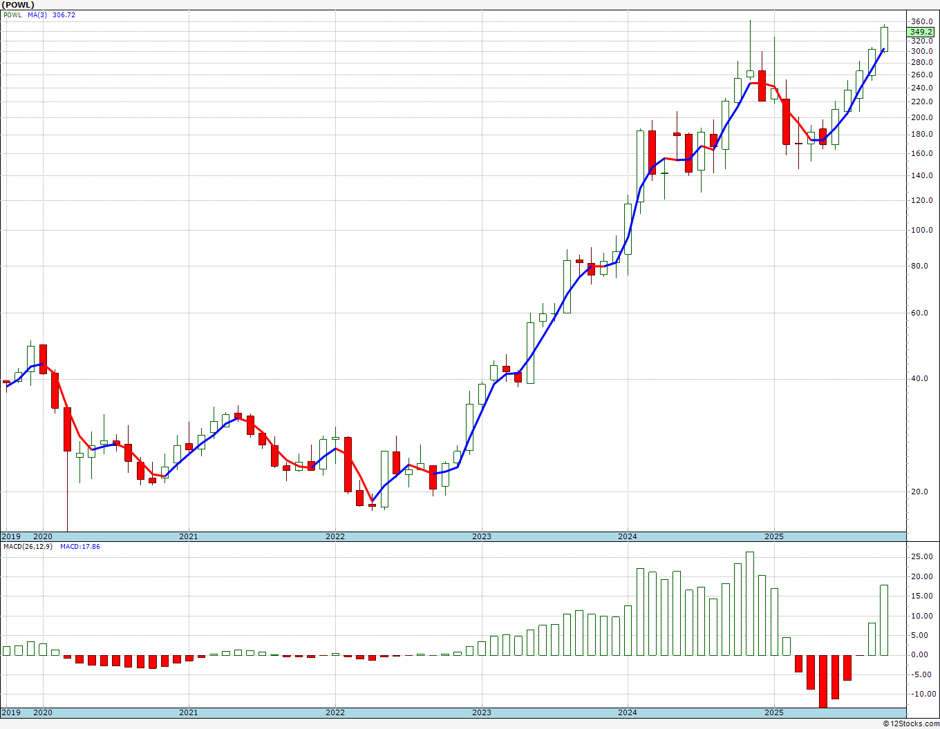Select 2022 on the MACD panel time axis
Viewport: 940px width, 729px height.
335,712
